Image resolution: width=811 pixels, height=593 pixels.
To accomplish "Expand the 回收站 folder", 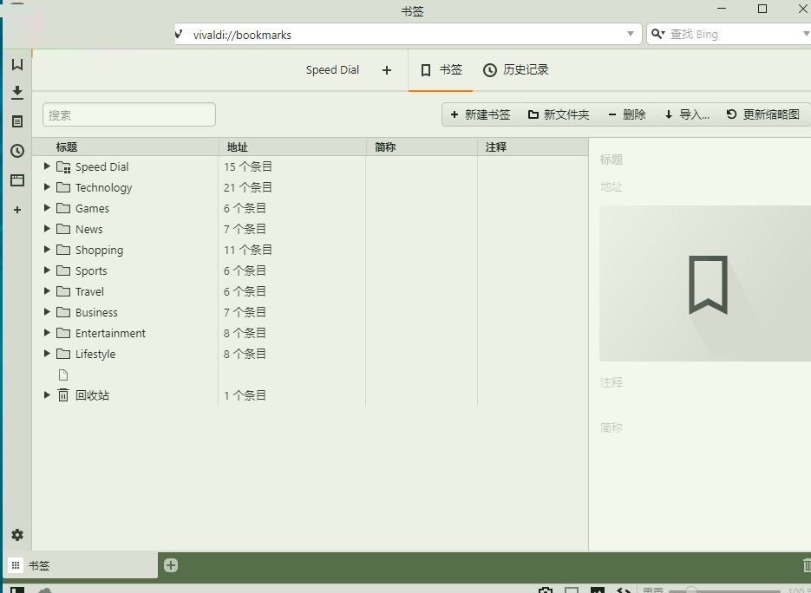I will [46, 394].
